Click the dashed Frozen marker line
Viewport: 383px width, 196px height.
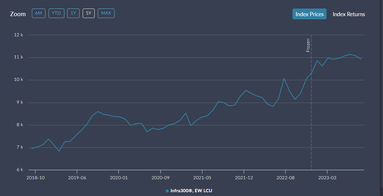click(x=311, y=126)
